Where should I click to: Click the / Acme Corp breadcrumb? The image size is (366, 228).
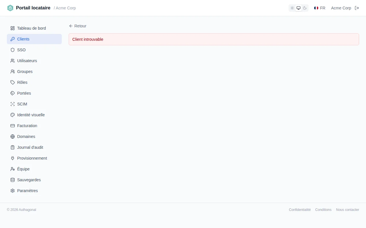[65, 8]
